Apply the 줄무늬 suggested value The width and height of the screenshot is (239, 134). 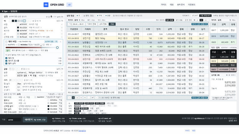[61, 100]
